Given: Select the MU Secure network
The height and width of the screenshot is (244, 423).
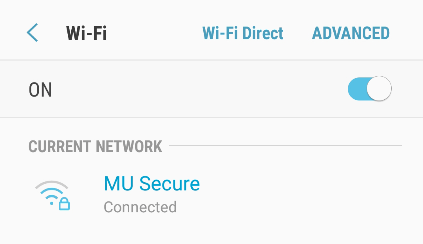Looking at the screenshot, I should pyautogui.click(x=152, y=183).
